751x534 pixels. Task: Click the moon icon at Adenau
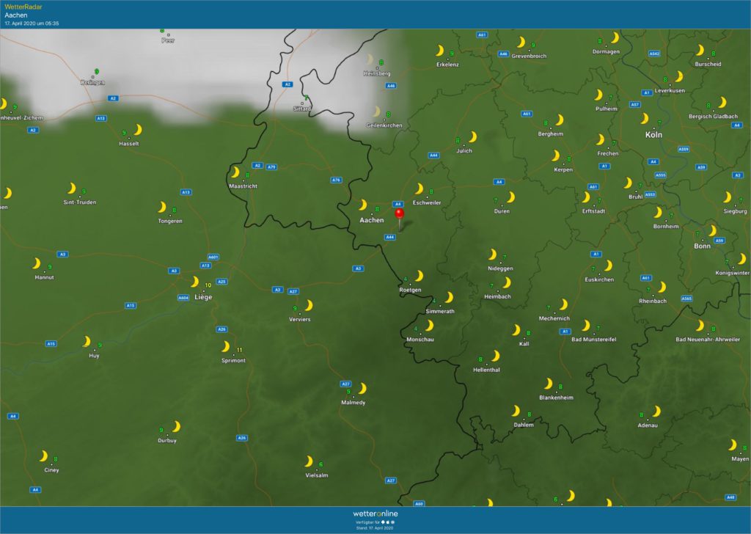pyautogui.click(x=656, y=411)
